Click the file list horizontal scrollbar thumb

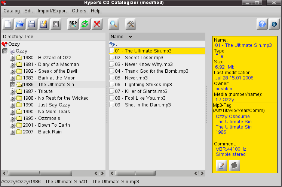(x=135, y=173)
